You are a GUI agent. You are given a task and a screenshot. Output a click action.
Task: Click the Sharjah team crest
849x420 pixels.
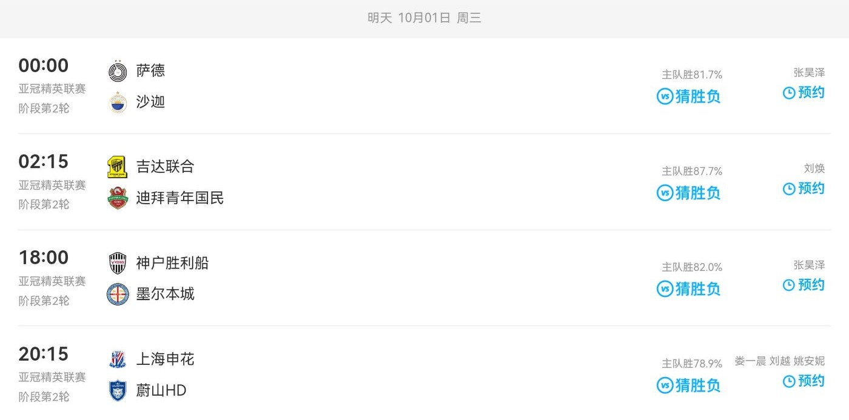[x=118, y=102]
